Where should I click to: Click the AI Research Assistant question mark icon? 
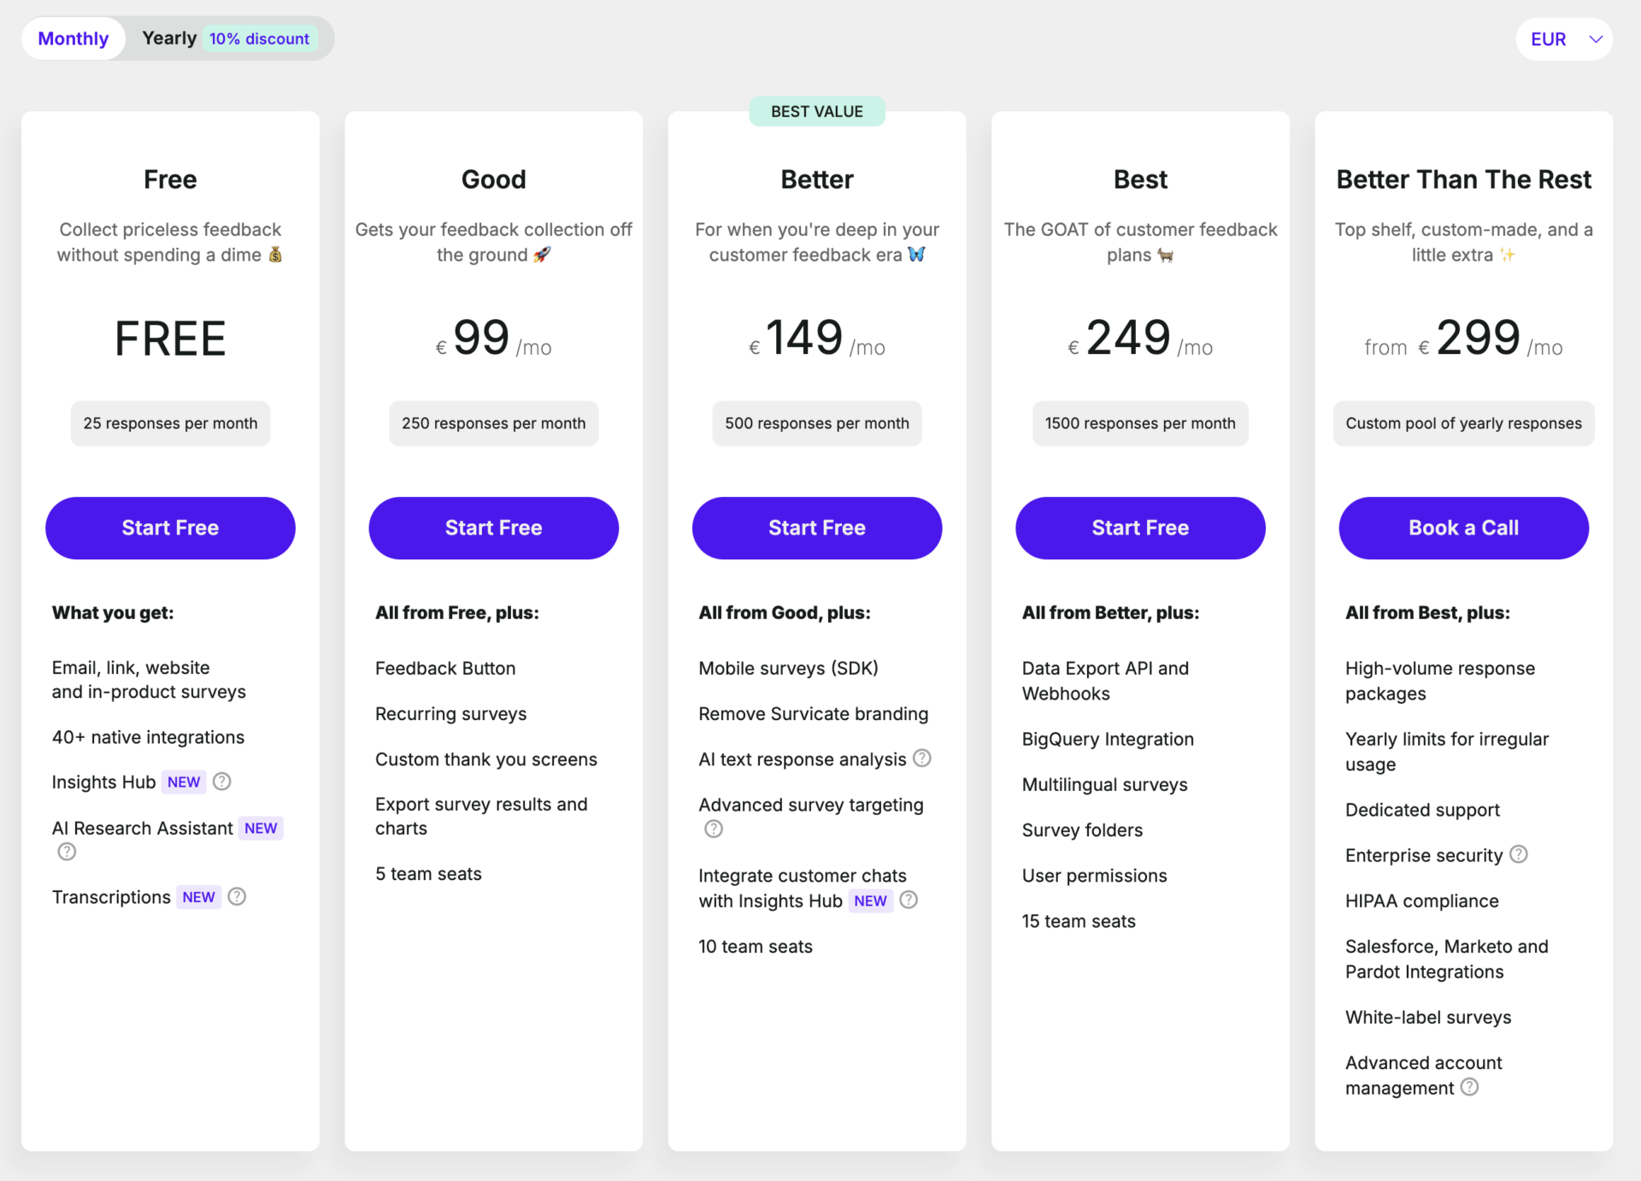67,851
